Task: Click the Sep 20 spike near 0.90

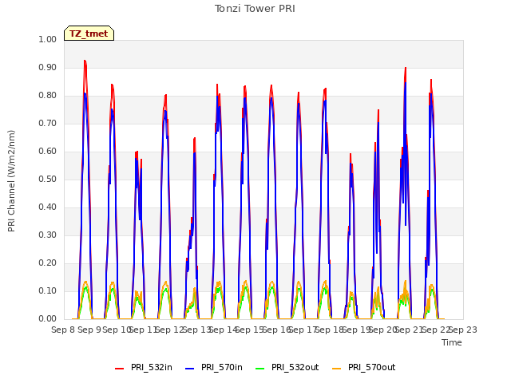Action: pyautogui.click(x=406, y=68)
